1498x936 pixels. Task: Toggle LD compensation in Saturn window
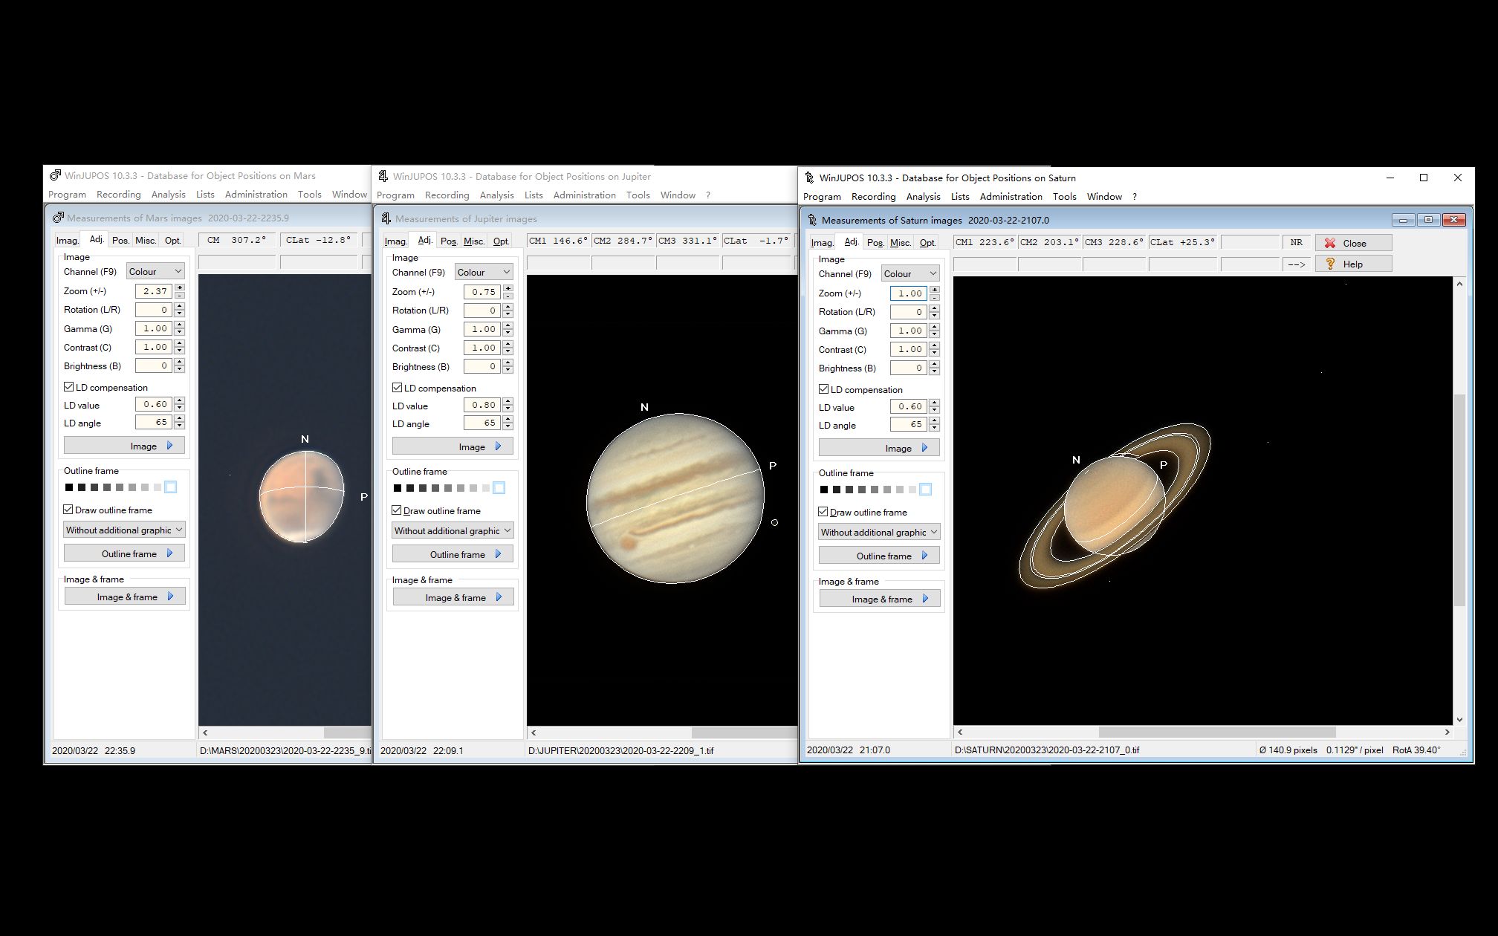tap(823, 389)
